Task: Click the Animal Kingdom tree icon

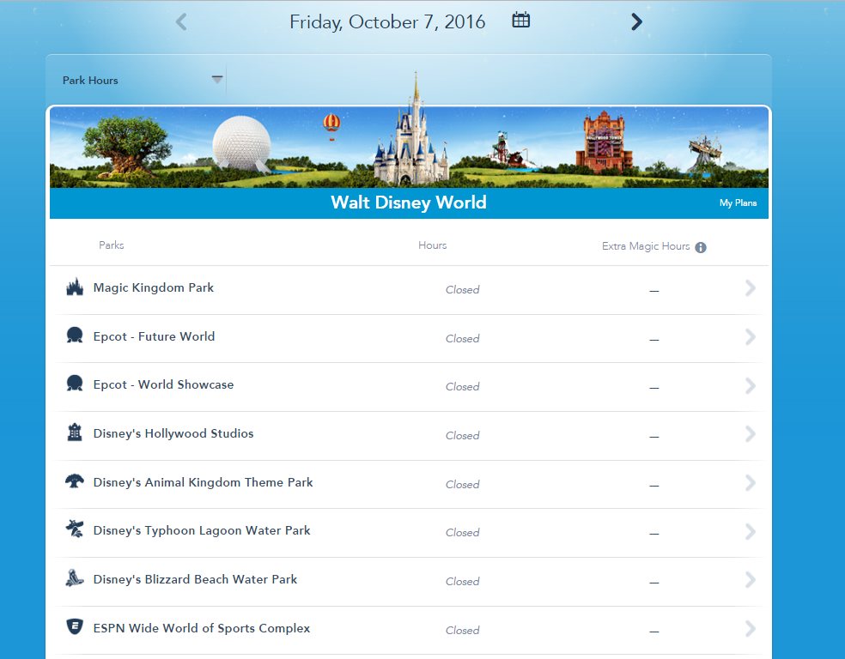Action: point(75,481)
